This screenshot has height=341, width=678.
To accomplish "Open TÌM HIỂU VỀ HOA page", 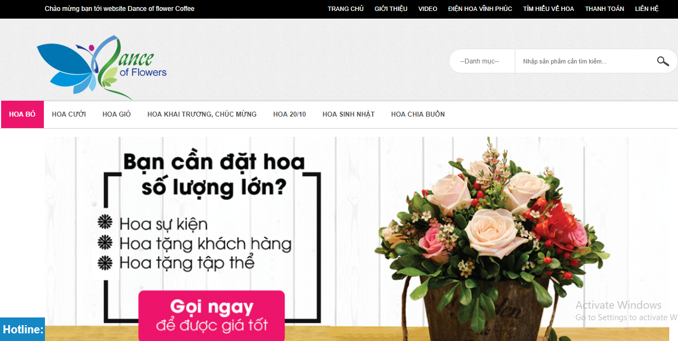I will [x=548, y=9].
